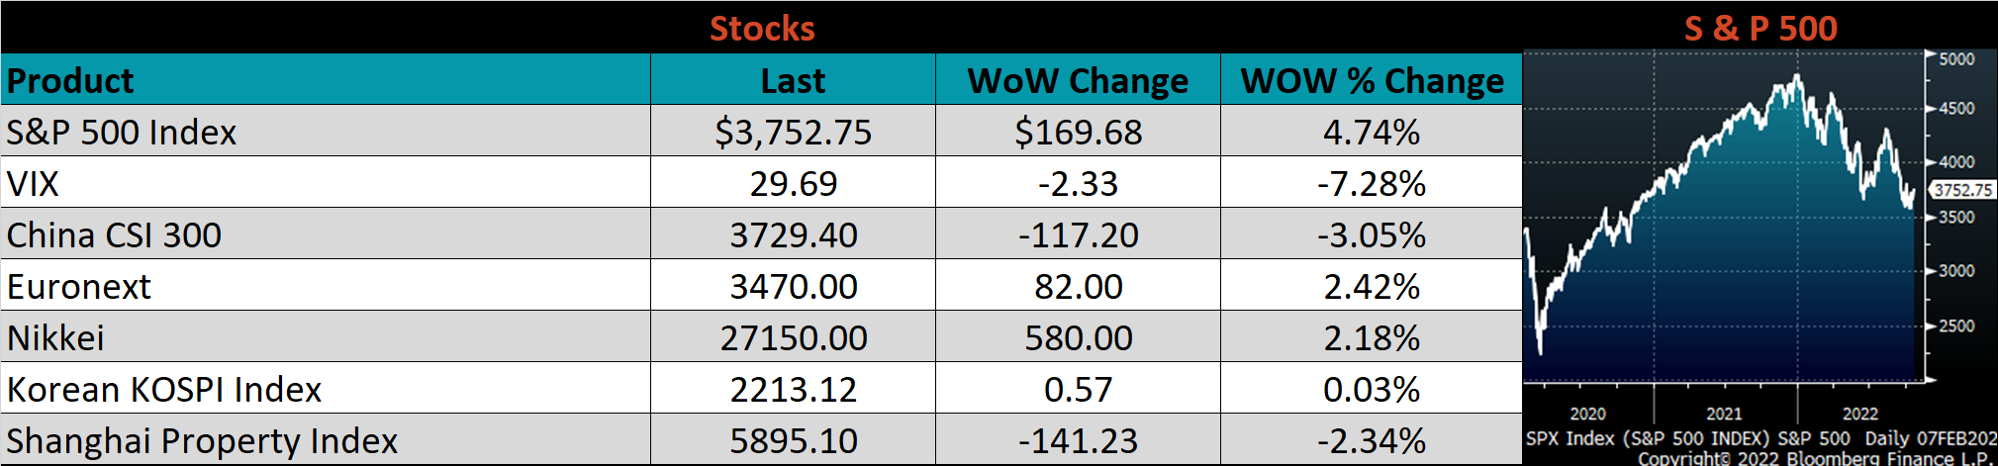The height and width of the screenshot is (466, 1998).
Task: Click the $3,752.75 last price cell
Action: (x=793, y=132)
